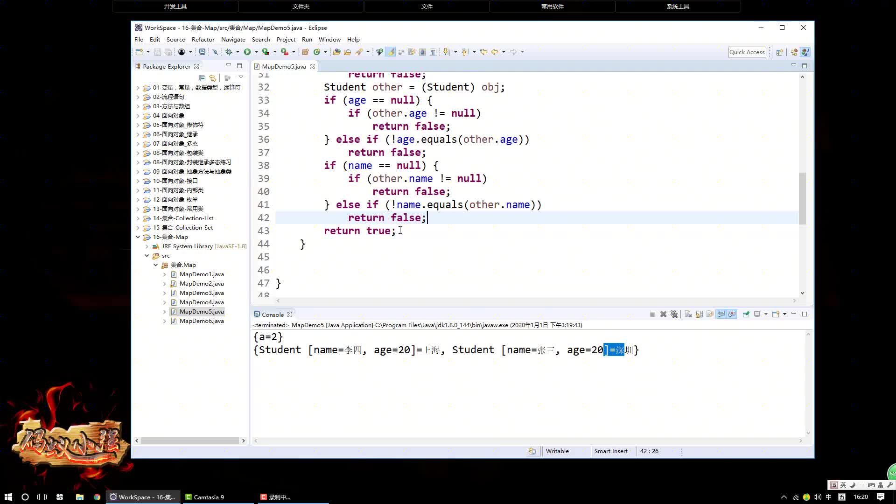Expand the 16-集合-Map project folder
The image size is (896, 504).
click(138, 236)
